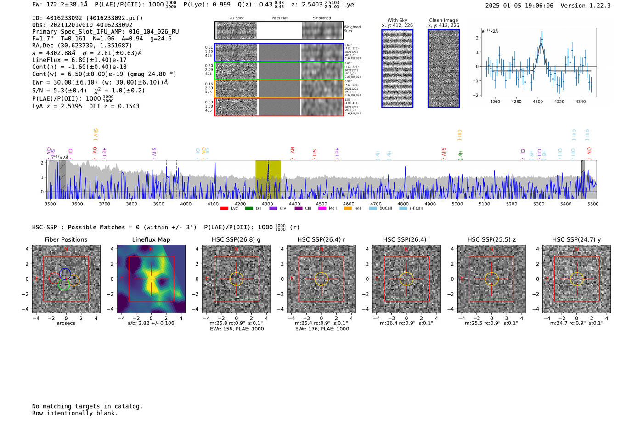Screen dimensions: 643x438
Task: Click the (H)CaII legend swatch
Action: (x=403, y=209)
